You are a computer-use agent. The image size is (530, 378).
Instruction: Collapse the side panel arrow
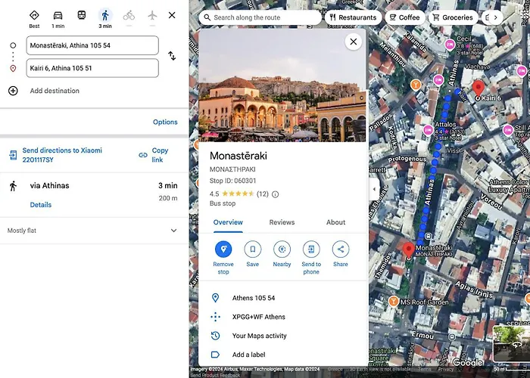click(374, 189)
